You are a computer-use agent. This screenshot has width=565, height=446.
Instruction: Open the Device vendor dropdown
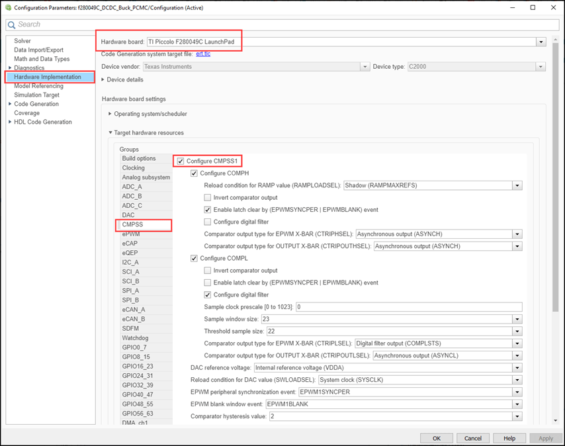click(365, 67)
